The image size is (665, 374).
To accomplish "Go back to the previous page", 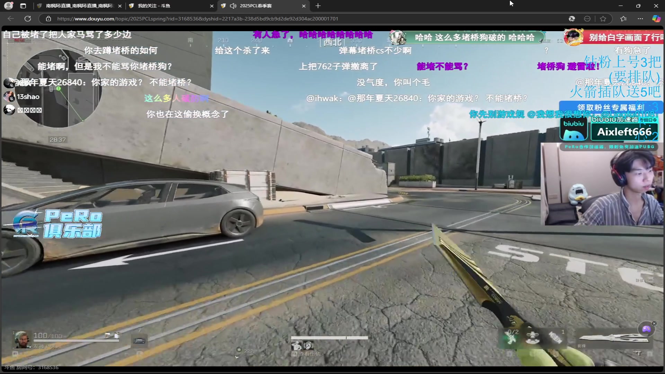I will 11,19.
